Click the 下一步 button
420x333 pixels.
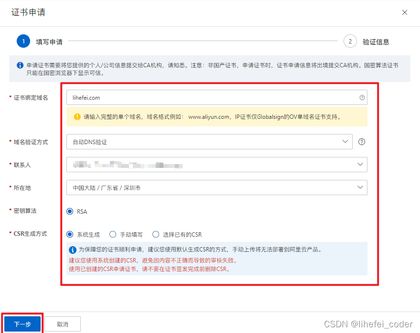22,324
